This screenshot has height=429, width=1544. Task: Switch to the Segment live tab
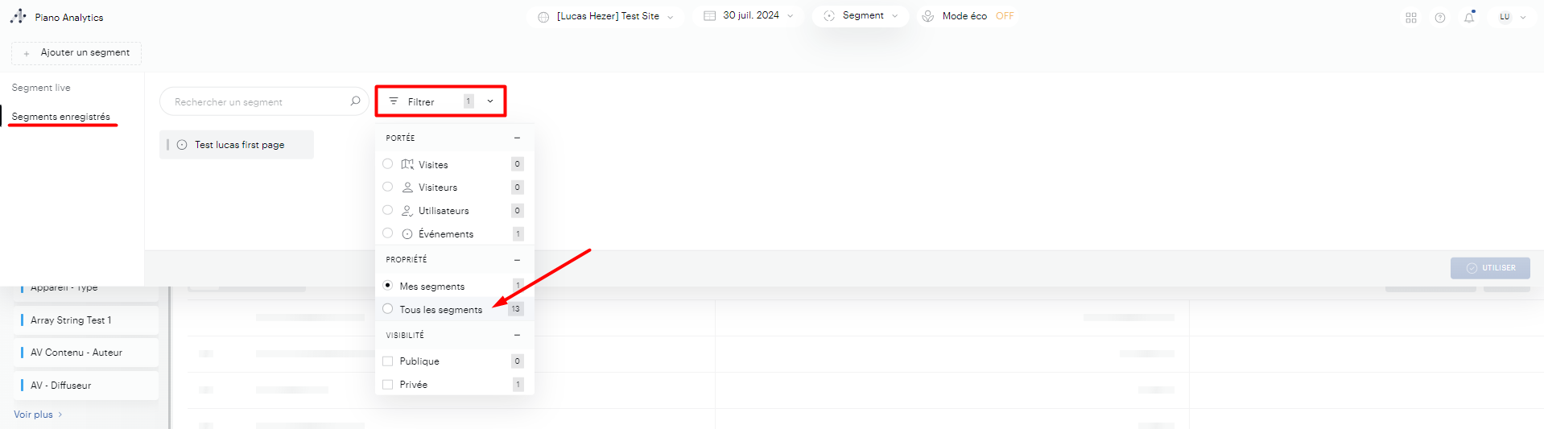point(41,88)
